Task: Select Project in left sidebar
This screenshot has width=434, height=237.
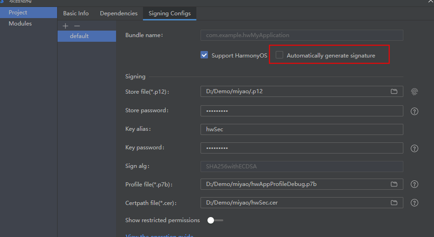Action: pos(28,13)
